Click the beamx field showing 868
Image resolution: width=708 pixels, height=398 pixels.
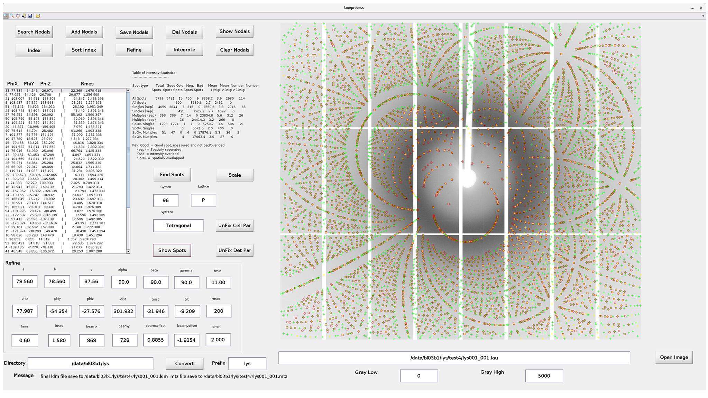click(91, 340)
